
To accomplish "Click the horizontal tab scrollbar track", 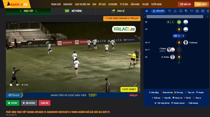I will click(x=175, y=17).
